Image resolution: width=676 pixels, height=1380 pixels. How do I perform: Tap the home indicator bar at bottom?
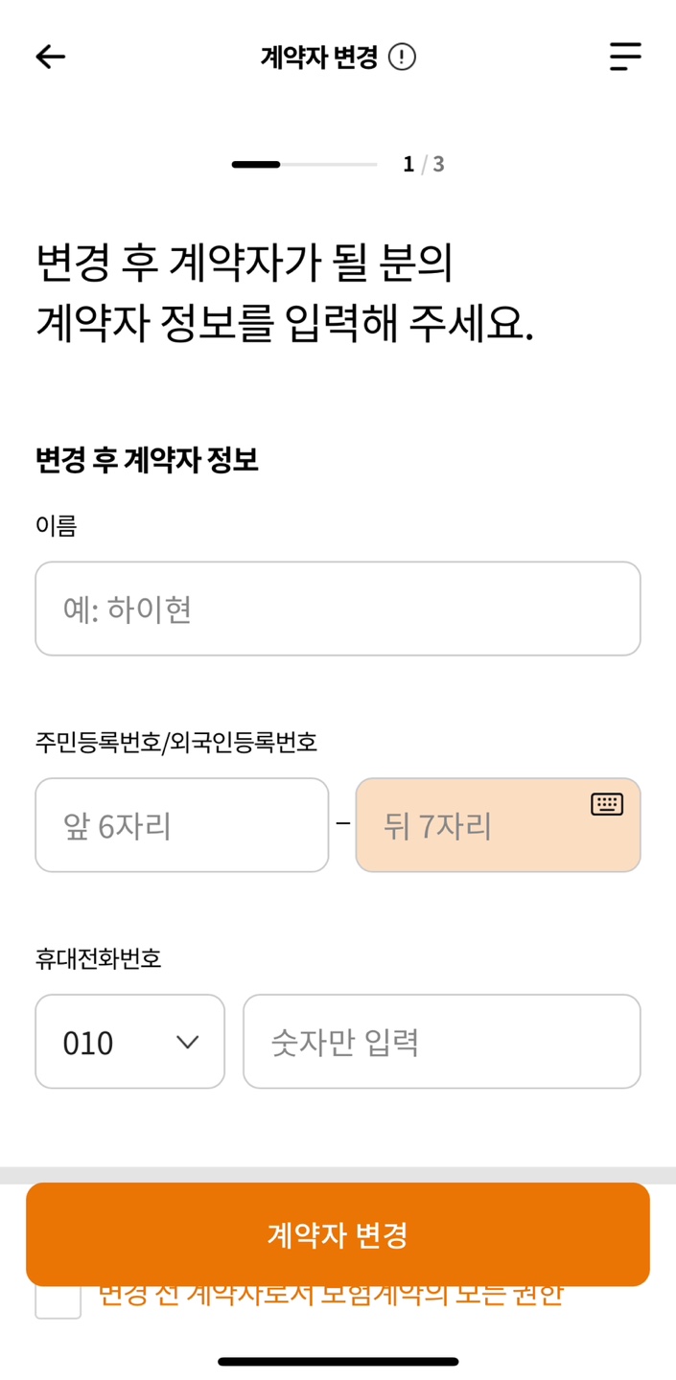click(338, 1359)
